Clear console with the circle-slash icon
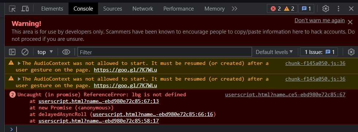 pos(25,52)
